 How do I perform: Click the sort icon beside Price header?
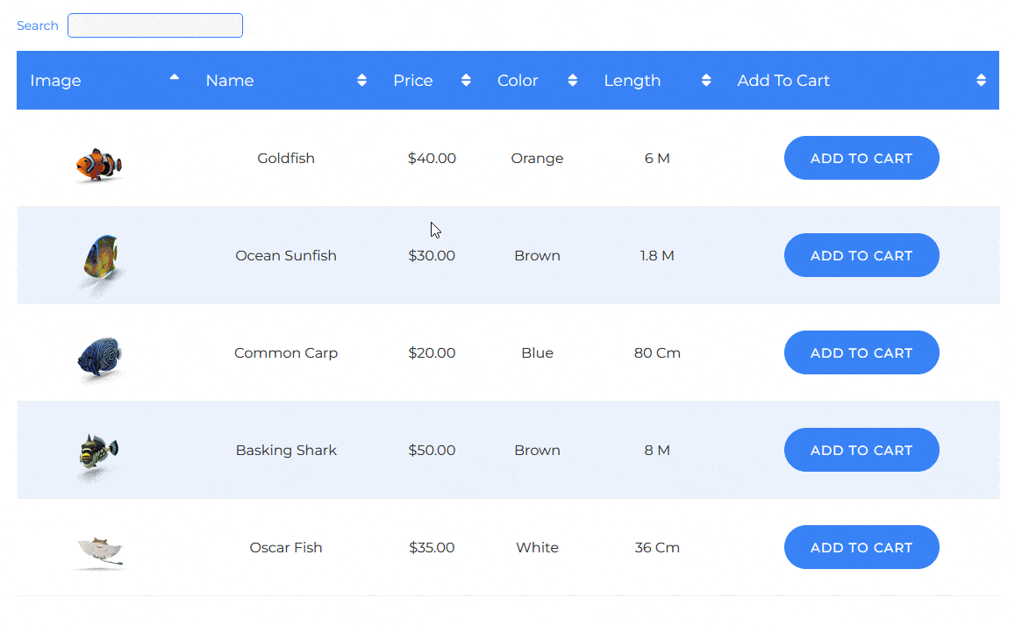(466, 80)
